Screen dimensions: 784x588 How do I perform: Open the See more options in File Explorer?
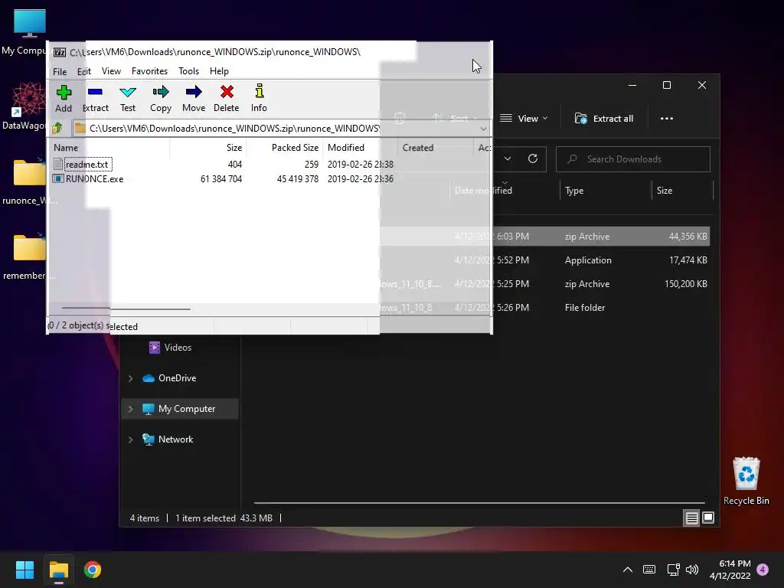pos(667,119)
